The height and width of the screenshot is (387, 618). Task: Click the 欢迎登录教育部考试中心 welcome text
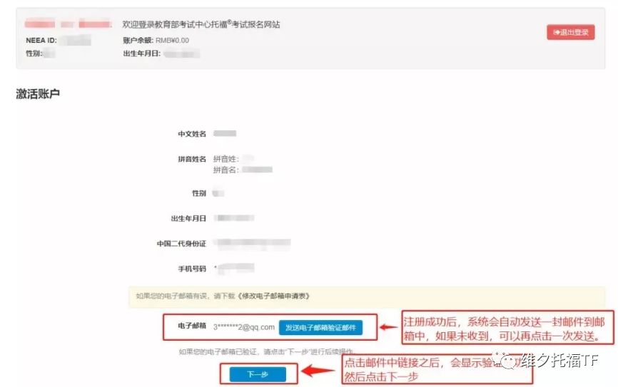[x=201, y=24]
